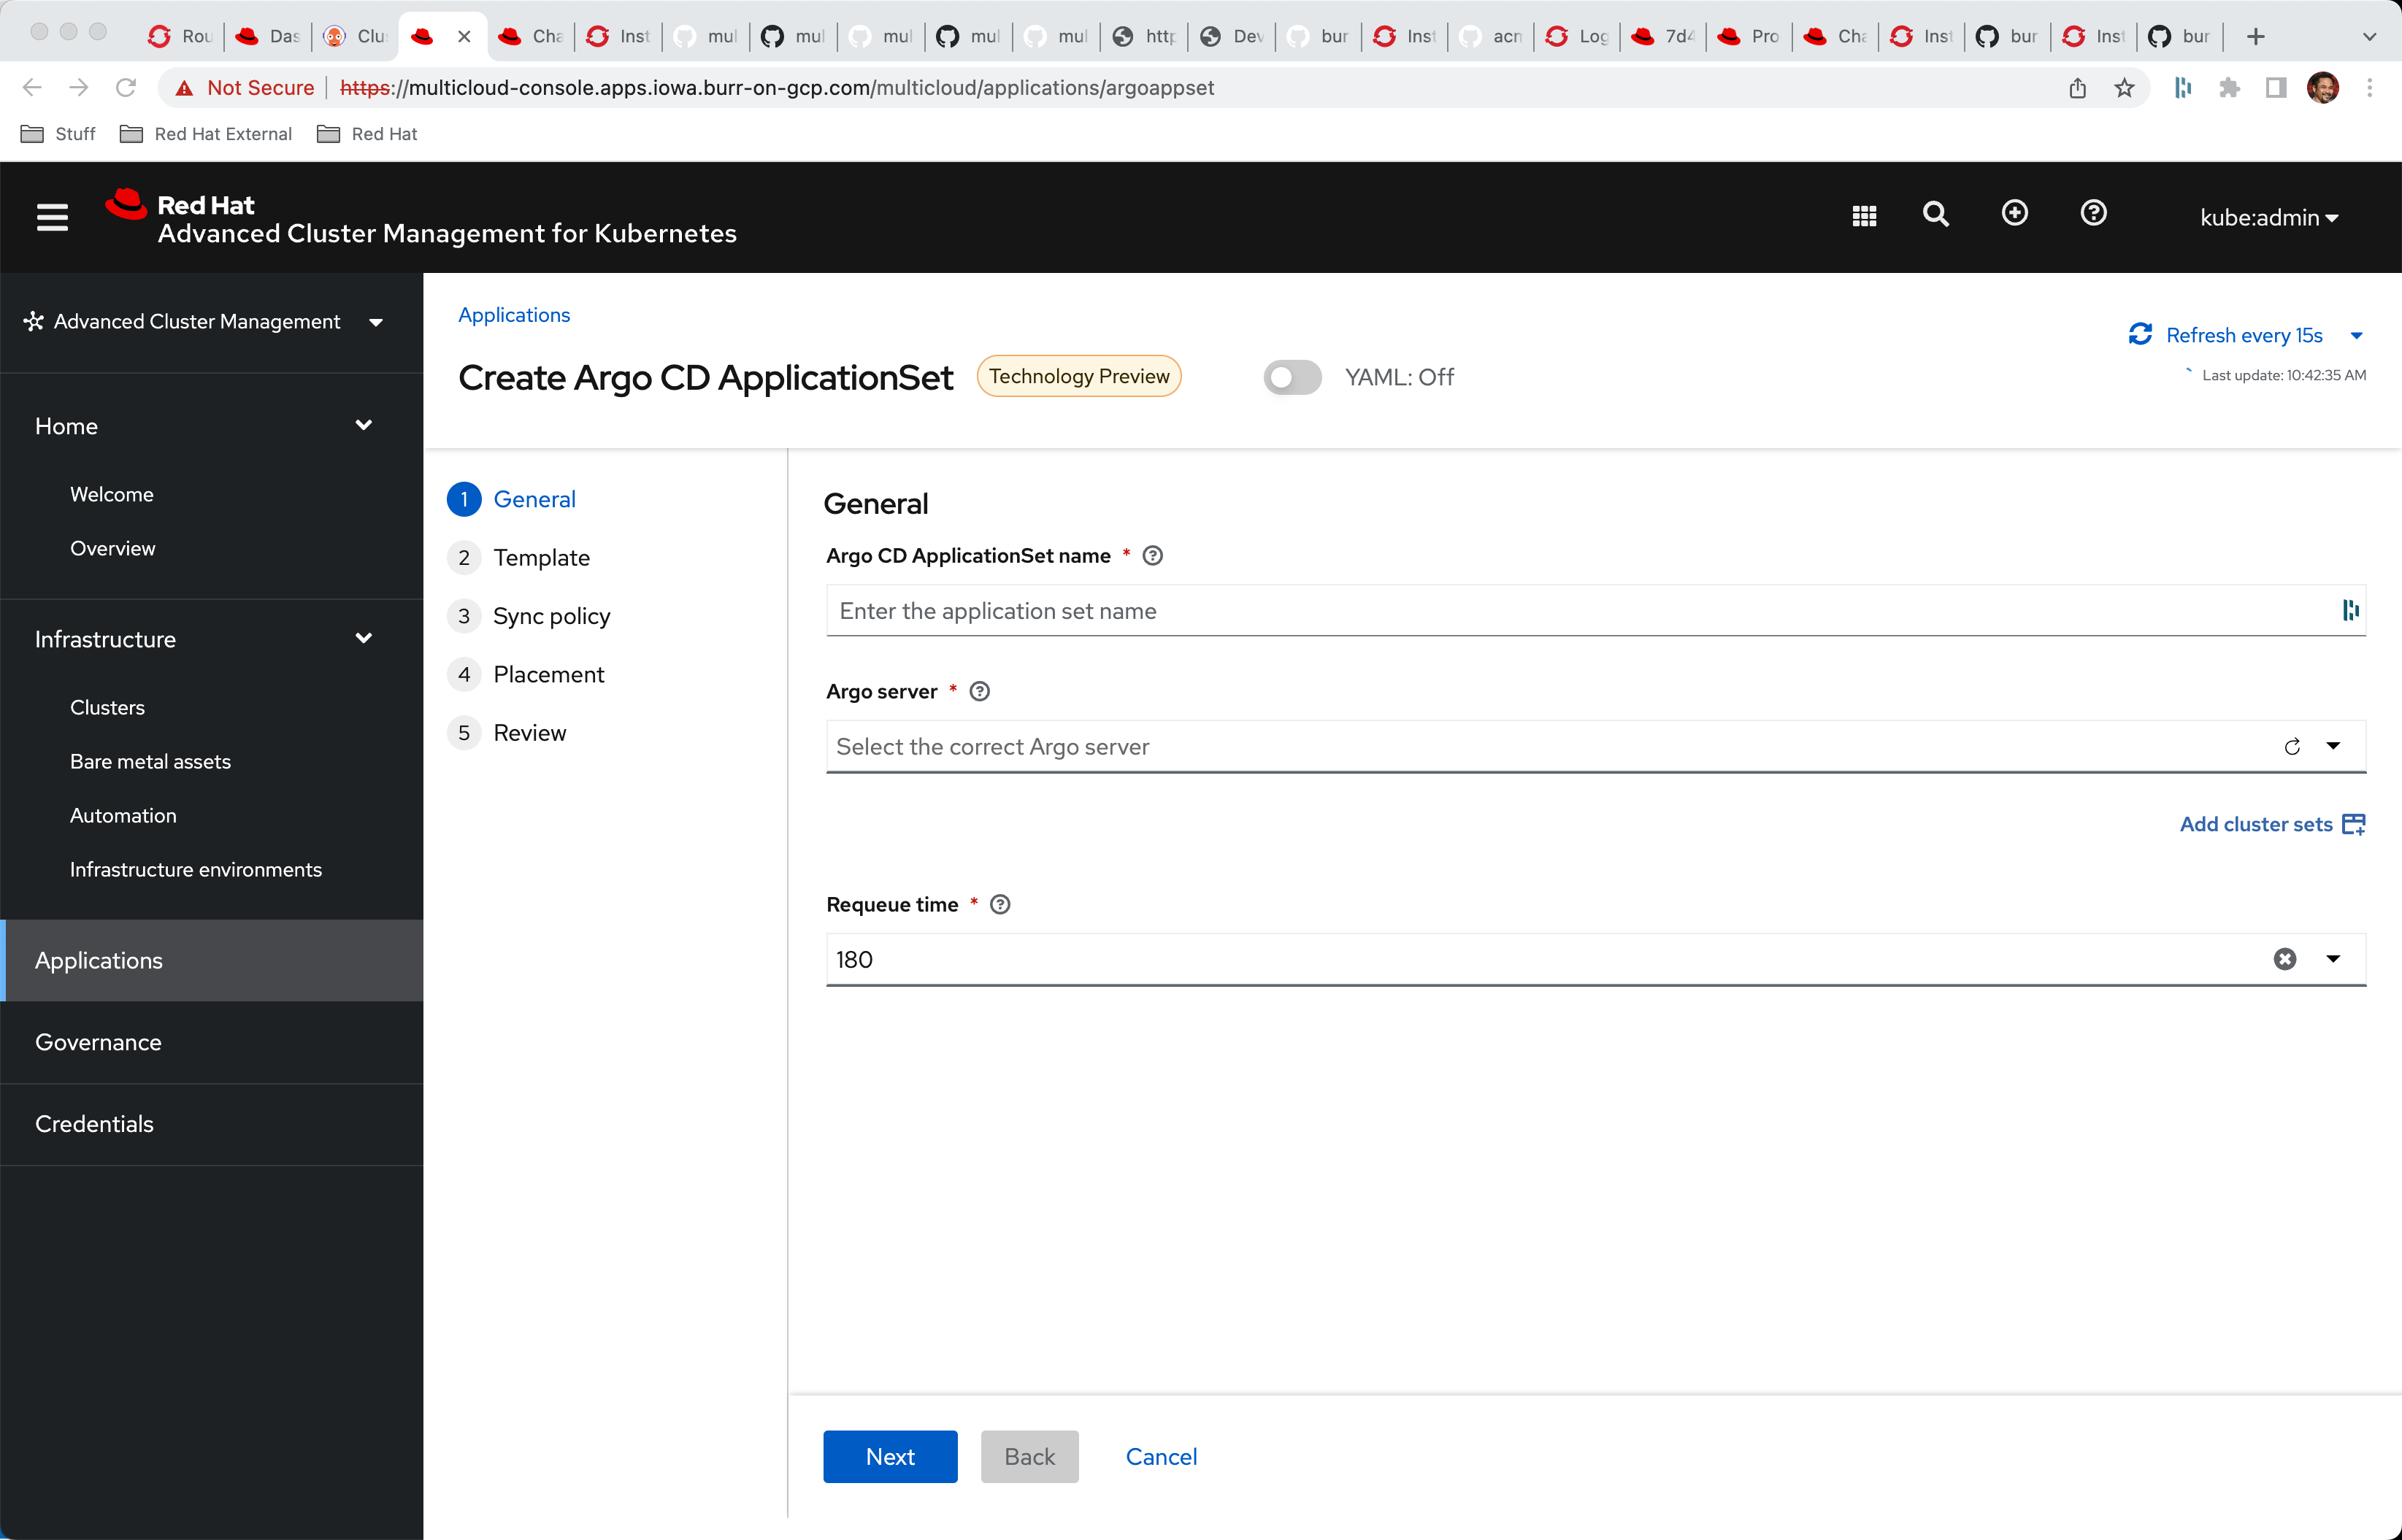Viewport: 2402px width, 1540px height.
Task: Collapse the Infrastructure navigation section
Action: pos(364,639)
